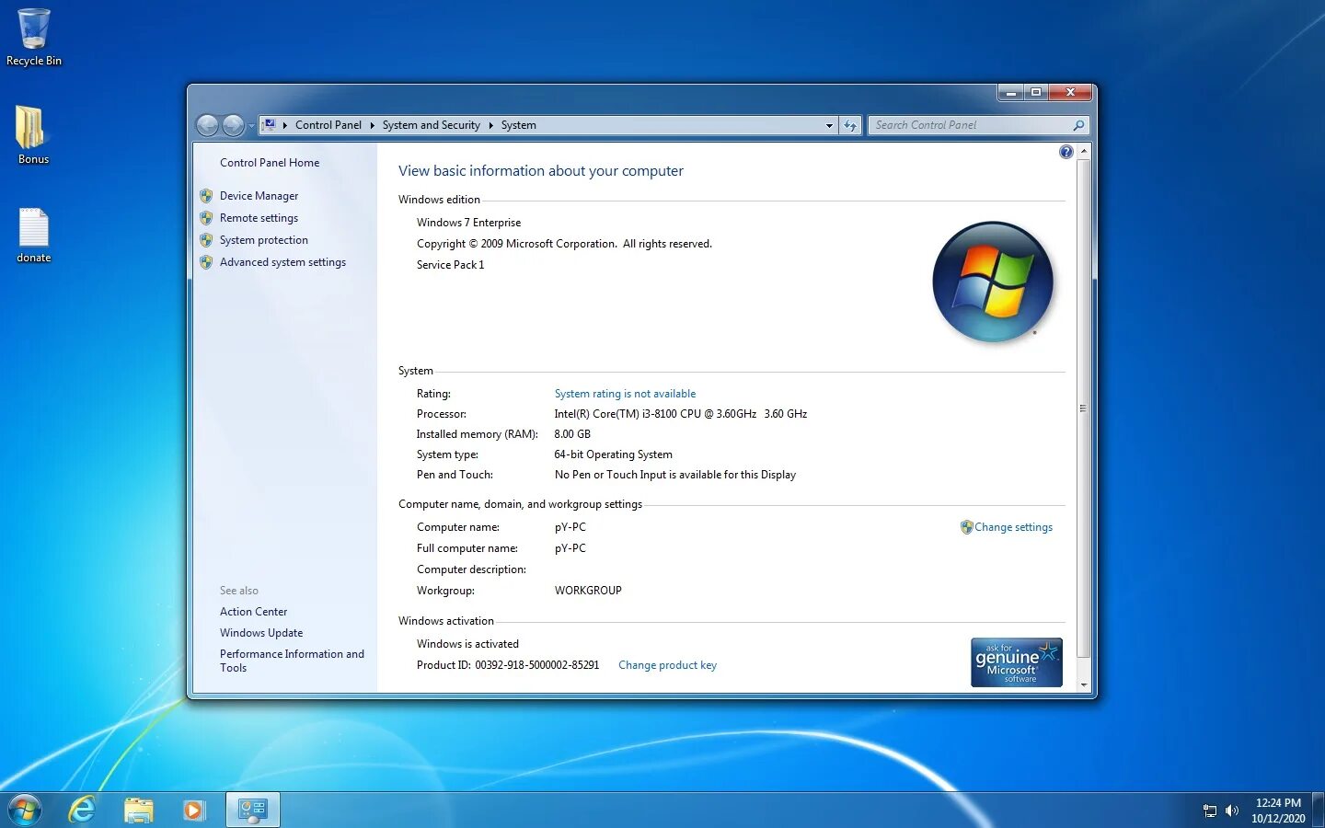The width and height of the screenshot is (1325, 828).
Task: Click the Back navigation arrow
Action: coord(208,125)
